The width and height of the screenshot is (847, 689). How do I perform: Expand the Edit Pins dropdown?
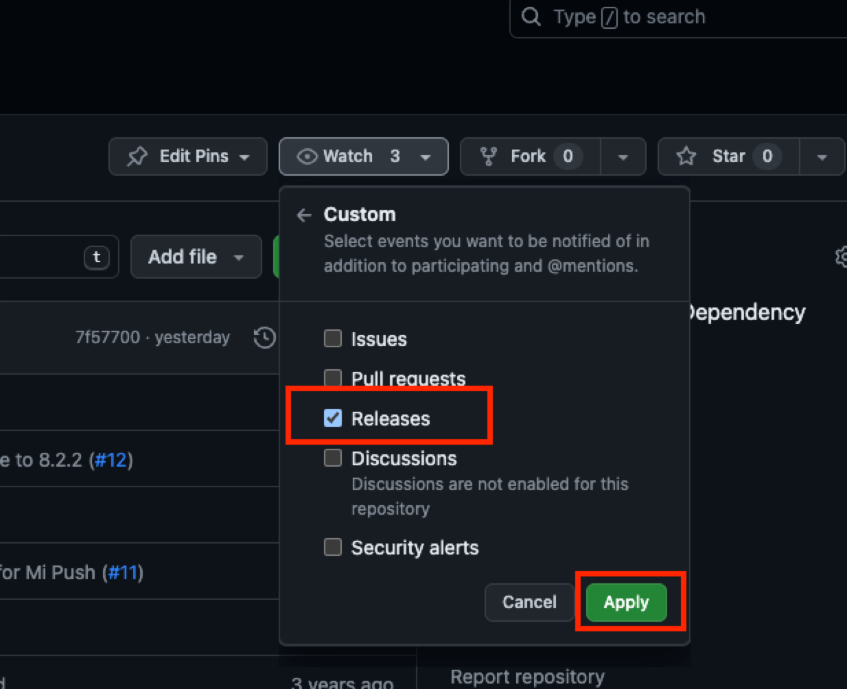tap(246, 156)
